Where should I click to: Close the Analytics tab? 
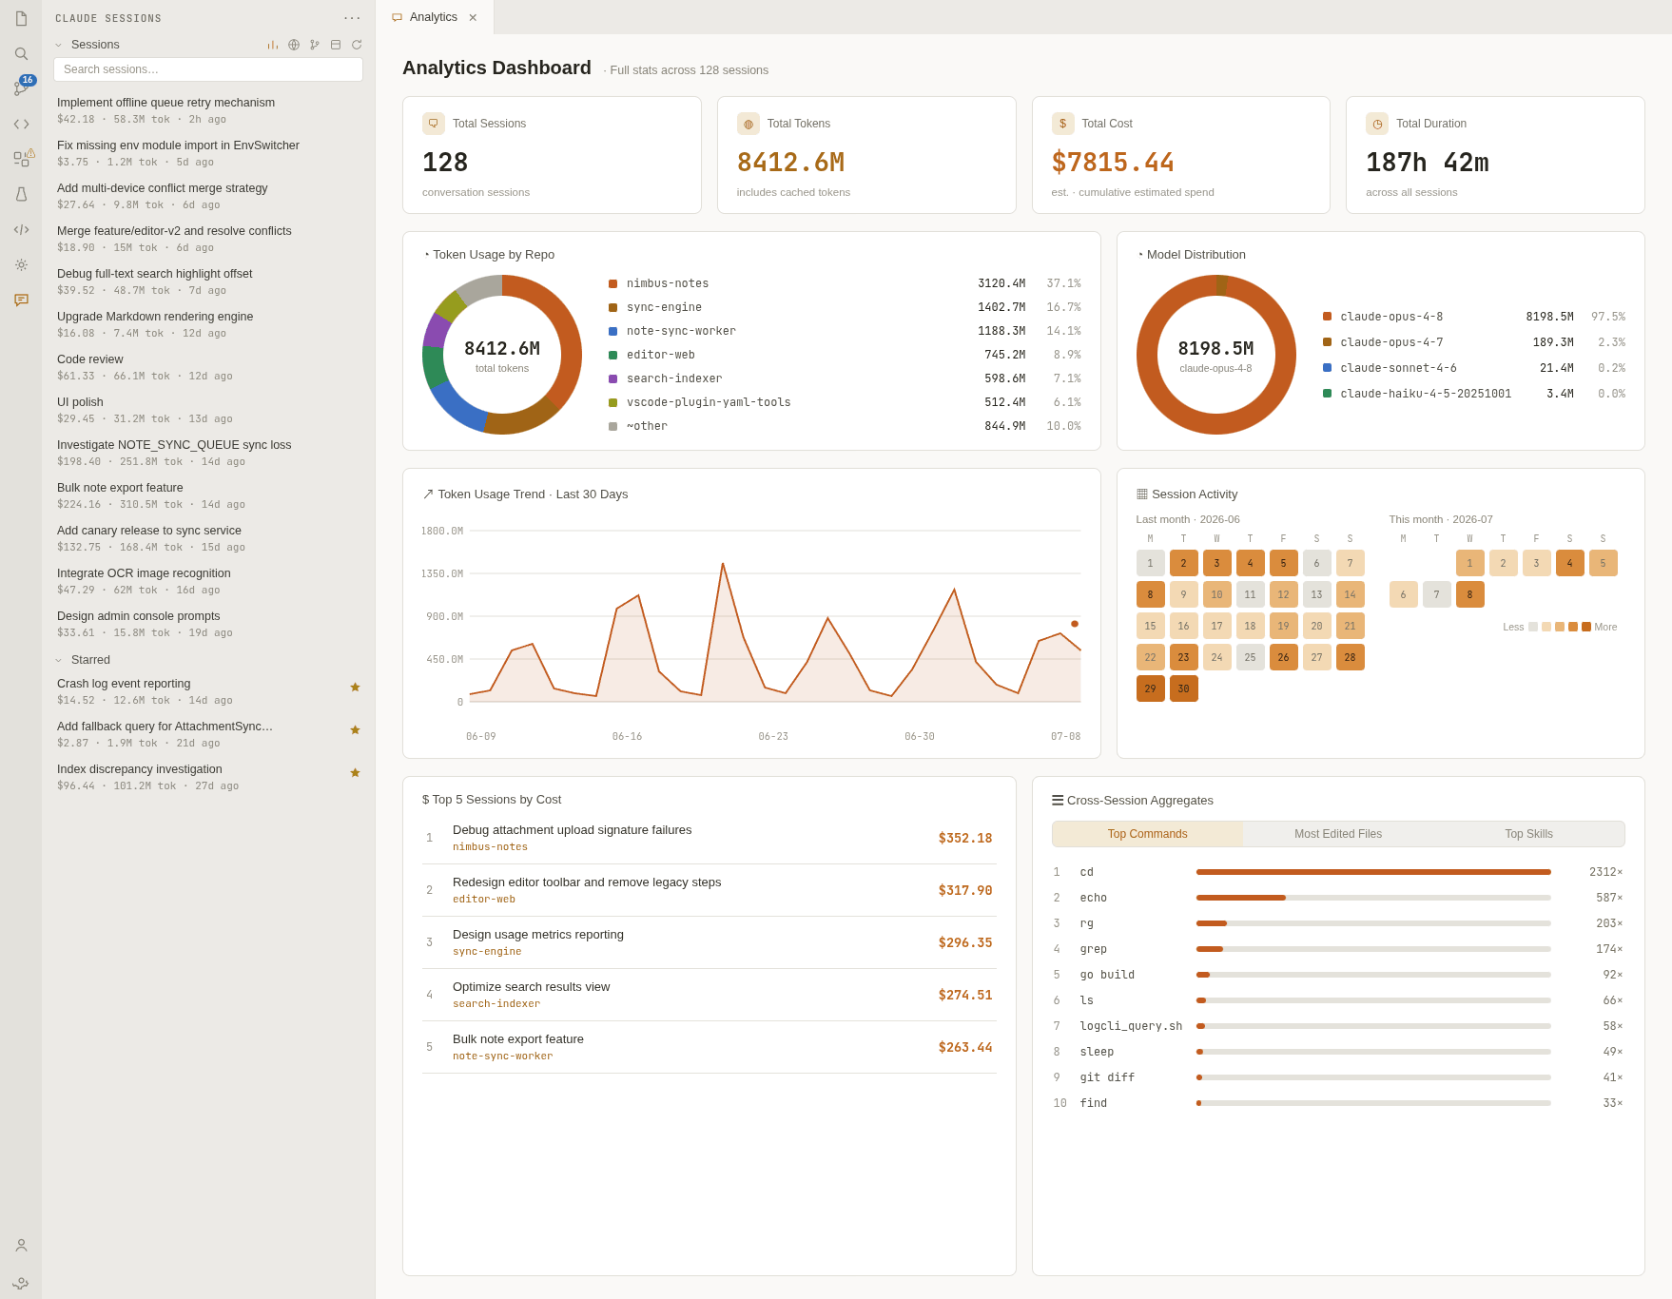point(473,17)
